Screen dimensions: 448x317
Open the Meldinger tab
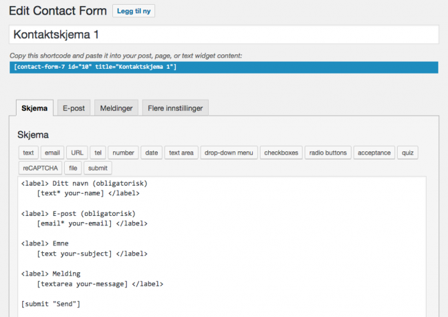tap(116, 108)
